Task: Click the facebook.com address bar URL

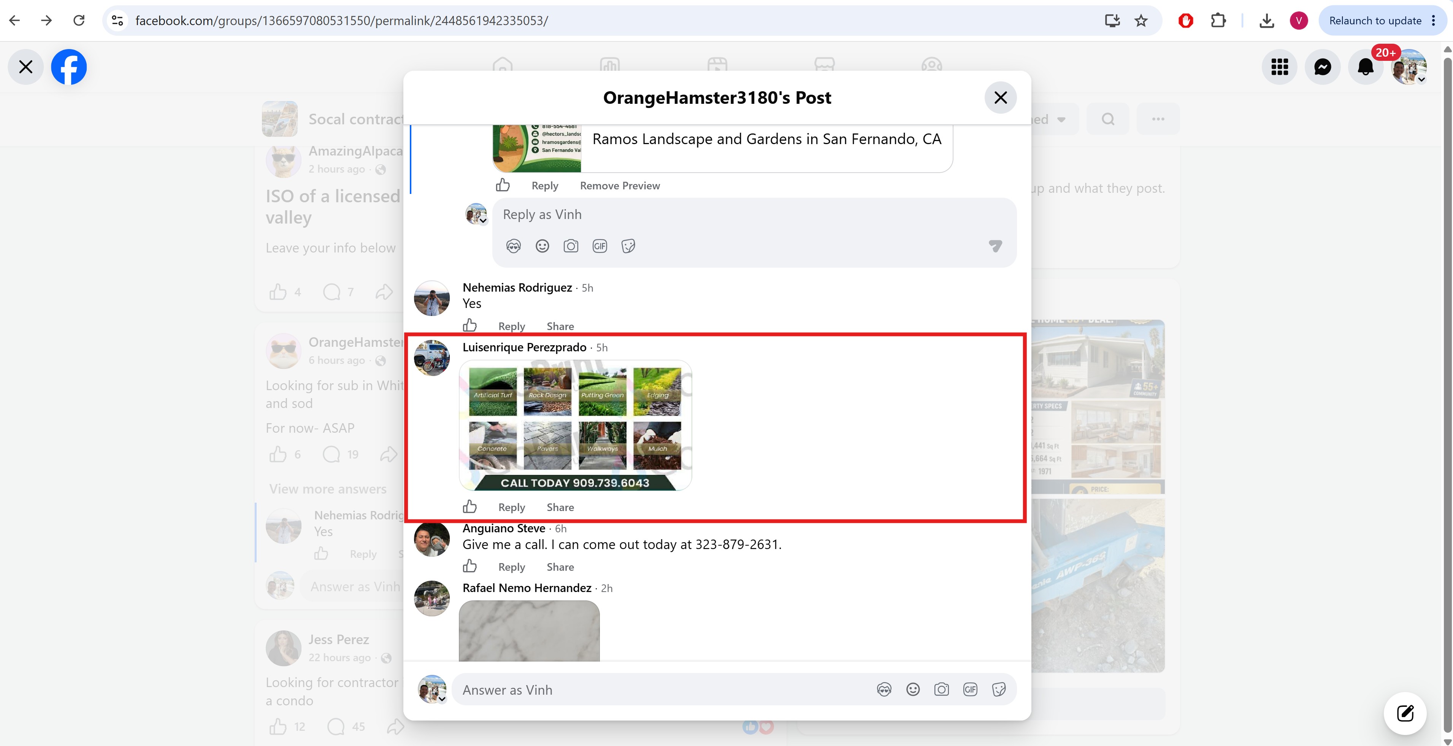Action: [x=341, y=21]
